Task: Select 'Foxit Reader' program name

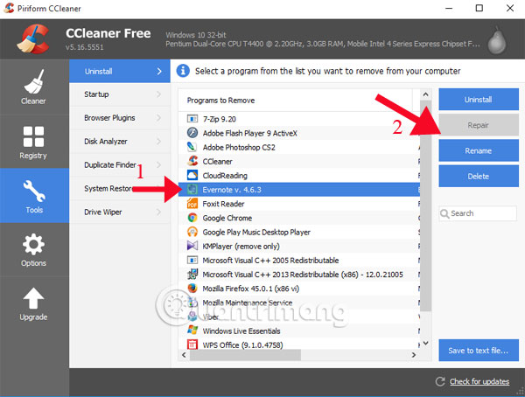Action: click(223, 204)
